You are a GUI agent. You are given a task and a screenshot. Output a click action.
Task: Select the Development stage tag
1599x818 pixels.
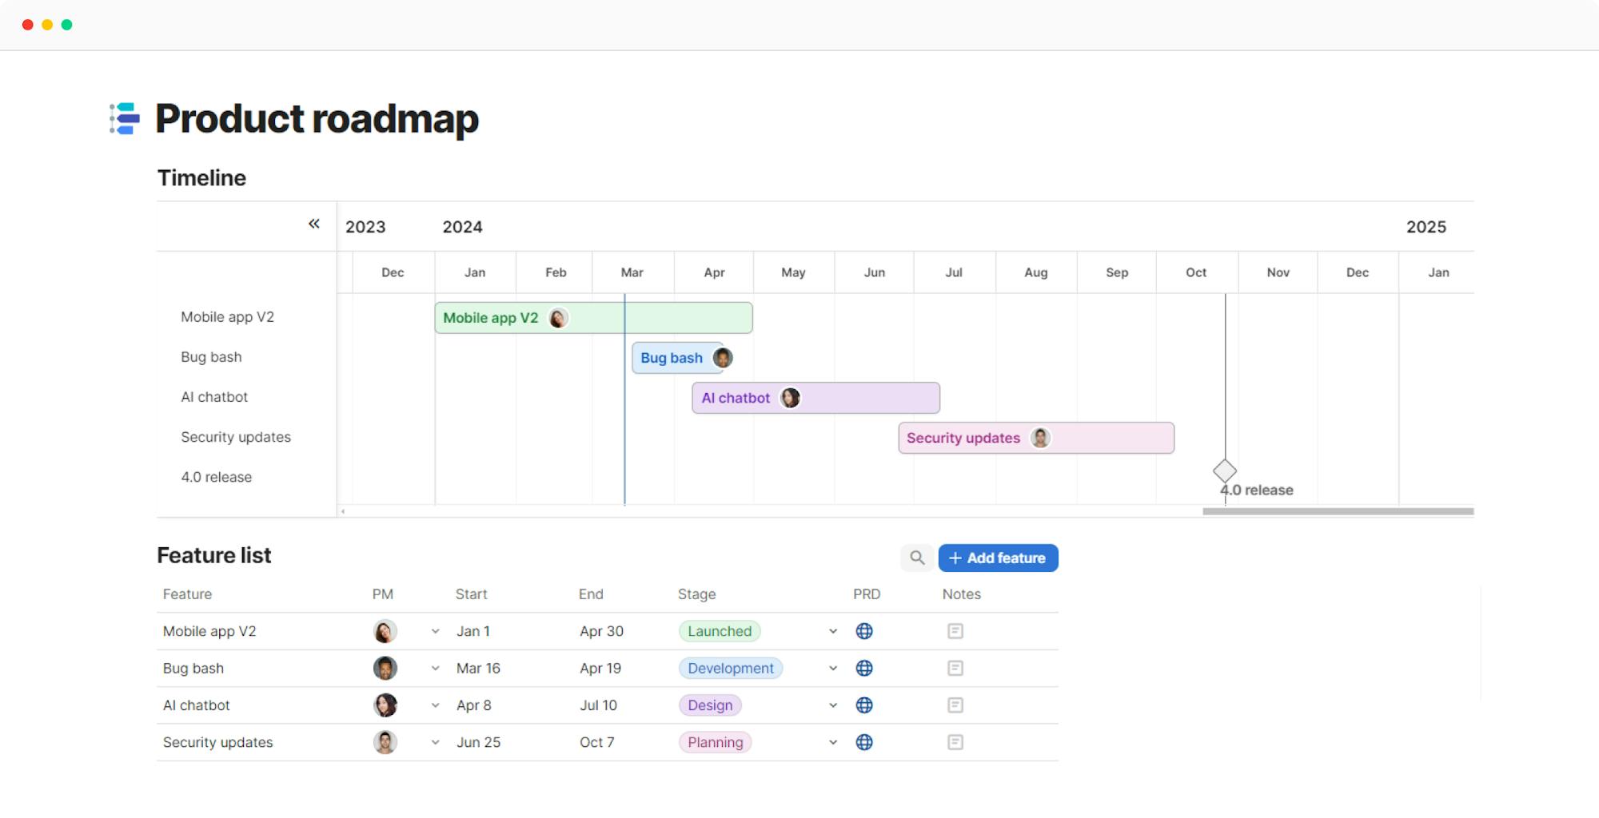coord(731,668)
